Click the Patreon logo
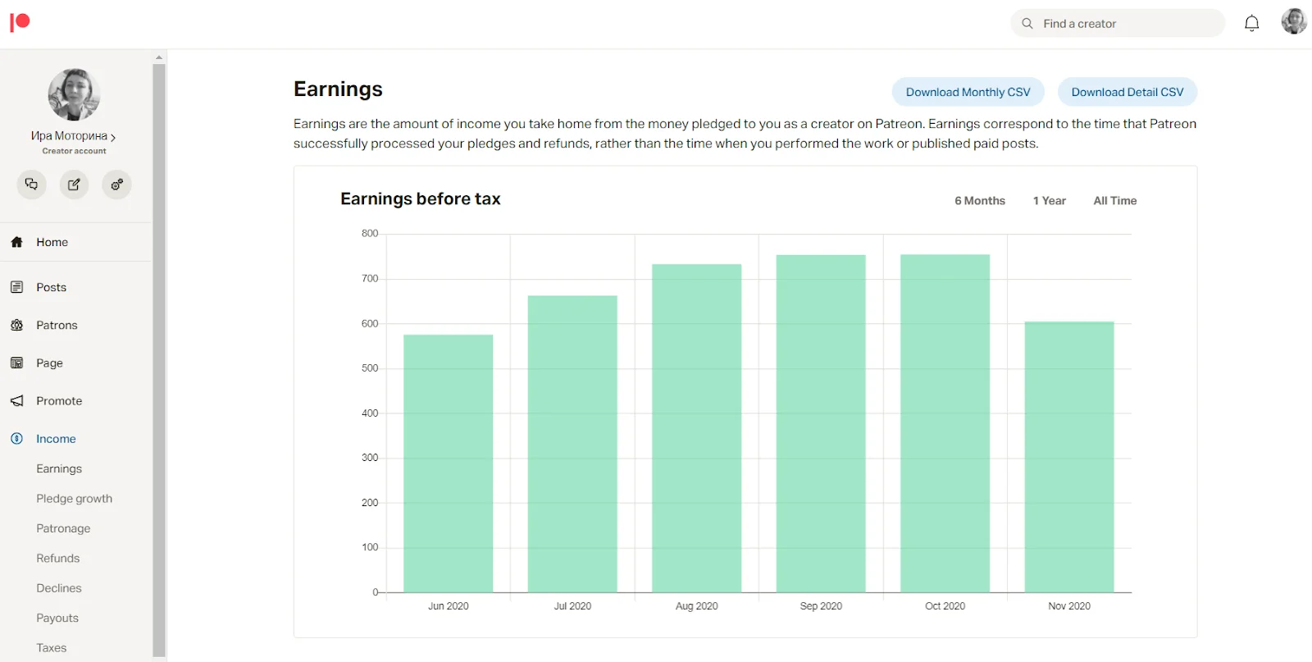The image size is (1312, 662). point(20,22)
